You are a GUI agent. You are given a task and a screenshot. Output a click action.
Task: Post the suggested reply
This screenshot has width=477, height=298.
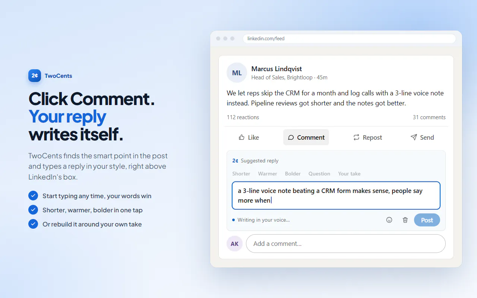(x=427, y=220)
